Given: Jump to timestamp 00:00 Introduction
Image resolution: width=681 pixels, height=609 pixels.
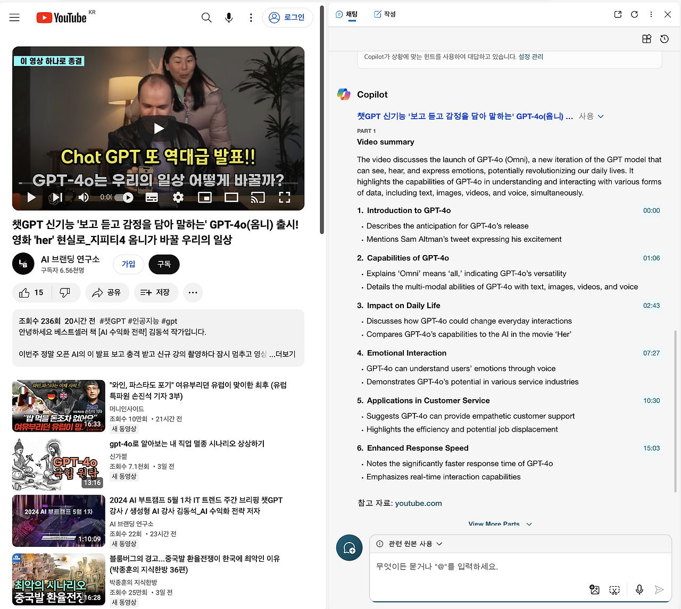Looking at the screenshot, I should coord(651,210).
